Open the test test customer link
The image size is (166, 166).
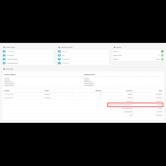[65, 51]
